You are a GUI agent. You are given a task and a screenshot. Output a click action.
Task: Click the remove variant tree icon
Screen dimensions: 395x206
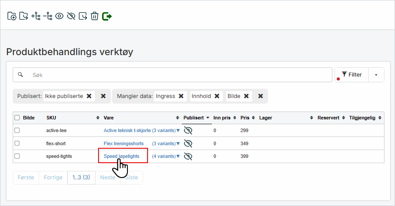coord(47,16)
